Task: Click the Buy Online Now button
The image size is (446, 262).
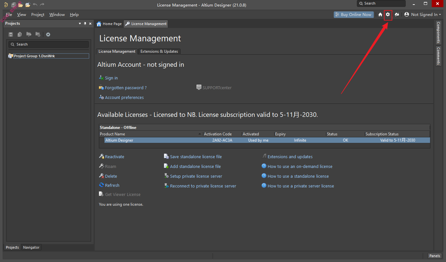Action: click(354, 14)
